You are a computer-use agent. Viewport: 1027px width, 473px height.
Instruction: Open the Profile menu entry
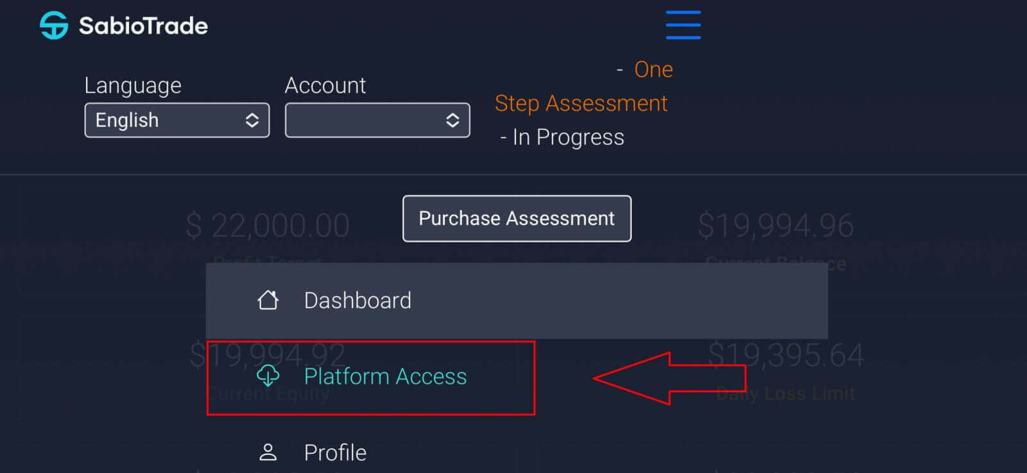(334, 452)
